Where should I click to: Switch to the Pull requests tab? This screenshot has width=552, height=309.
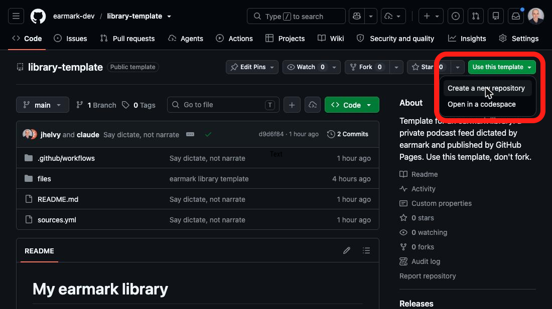click(x=127, y=39)
